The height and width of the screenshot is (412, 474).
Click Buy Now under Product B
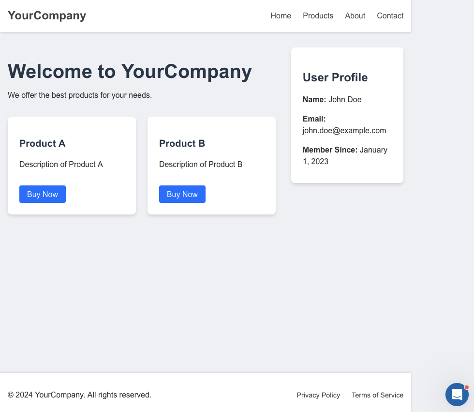[x=182, y=194]
